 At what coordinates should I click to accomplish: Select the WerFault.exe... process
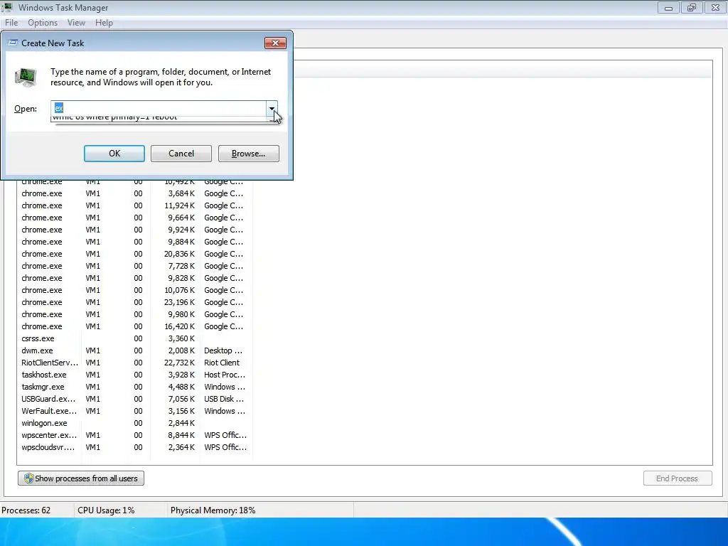134,411
